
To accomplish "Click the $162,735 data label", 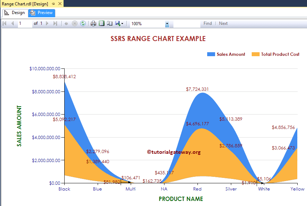I will point(152,181).
